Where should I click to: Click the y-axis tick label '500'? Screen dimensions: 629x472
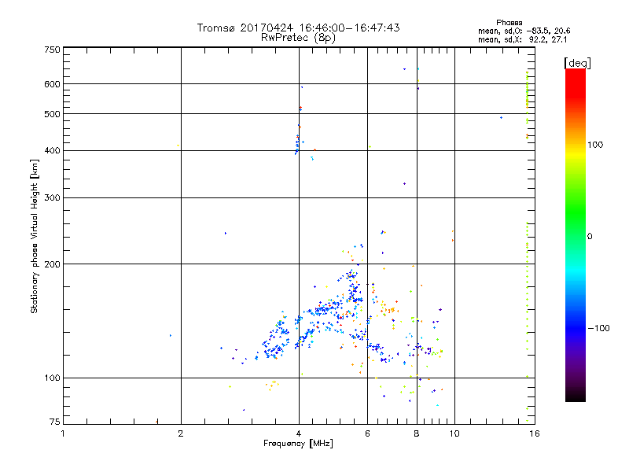pos(52,114)
